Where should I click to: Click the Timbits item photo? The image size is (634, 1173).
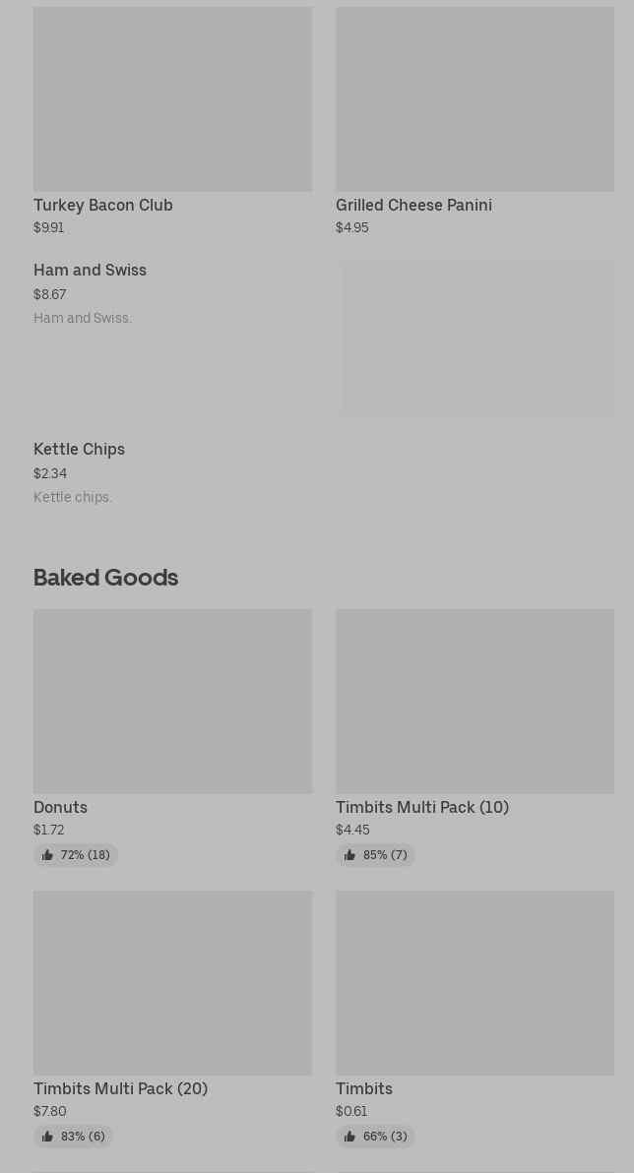(x=475, y=982)
